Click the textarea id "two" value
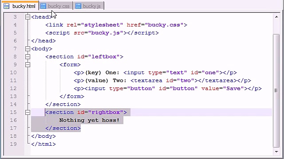284x159 pixels. point(185,80)
